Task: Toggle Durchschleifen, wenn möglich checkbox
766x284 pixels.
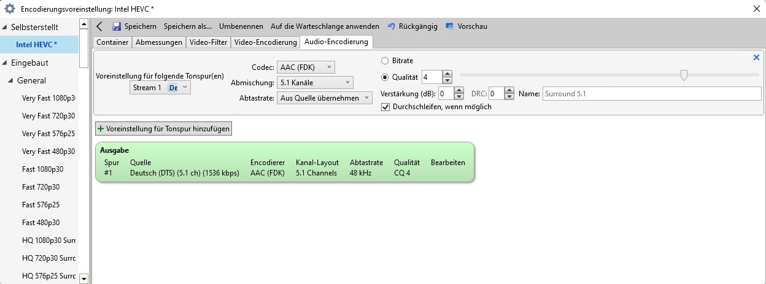Action: (x=385, y=107)
